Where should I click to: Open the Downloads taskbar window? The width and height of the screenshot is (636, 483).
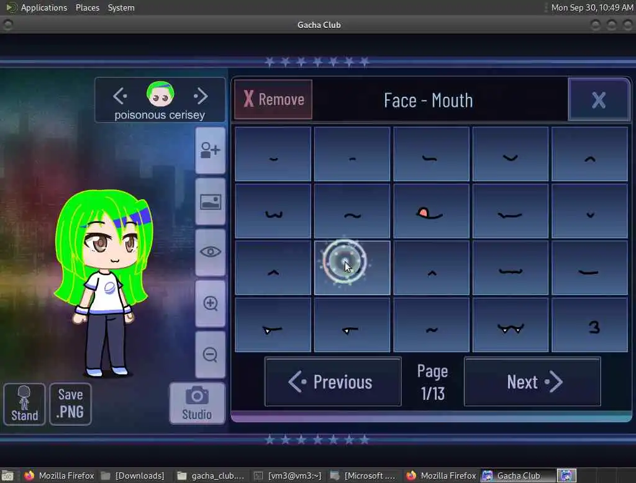(133, 476)
